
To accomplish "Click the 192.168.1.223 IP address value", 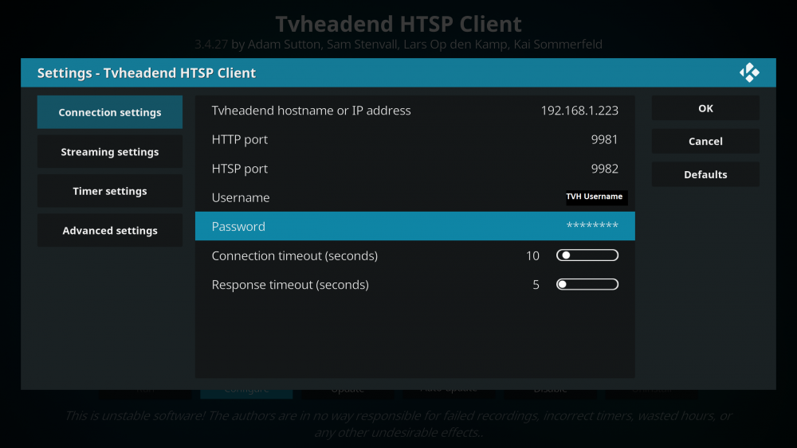I will (579, 111).
